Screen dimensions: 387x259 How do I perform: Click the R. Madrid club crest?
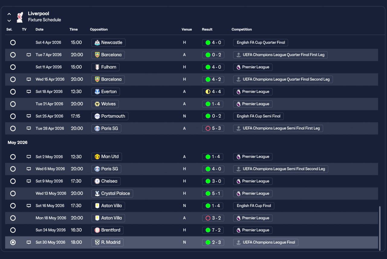pos(97,242)
